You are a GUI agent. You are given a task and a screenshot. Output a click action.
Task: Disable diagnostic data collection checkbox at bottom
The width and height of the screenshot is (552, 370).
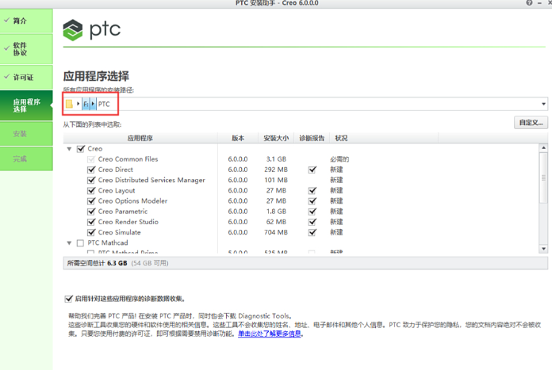(x=68, y=299)
